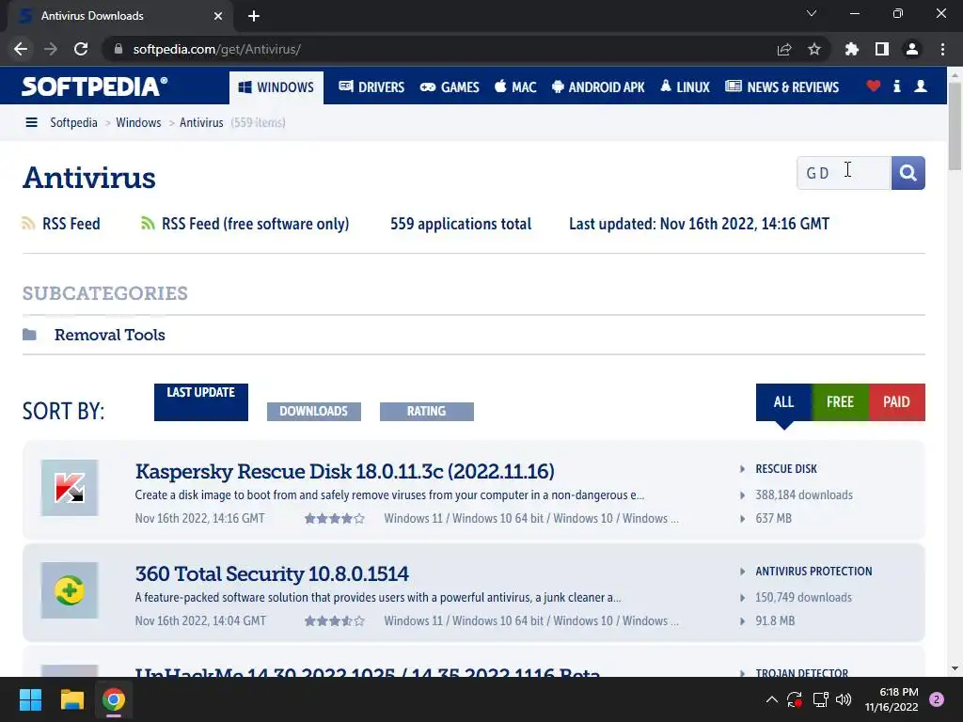Click the Windows breadcrumb link
Image resolution: width=963 pixels, height=722 pixels.
point(138,123)
